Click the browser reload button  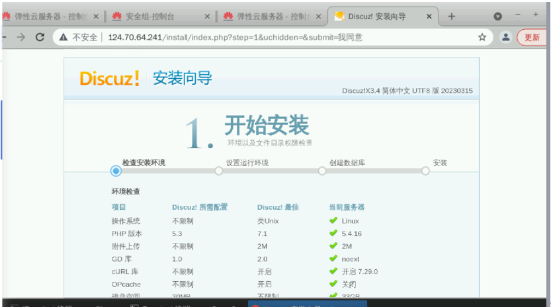40,38
